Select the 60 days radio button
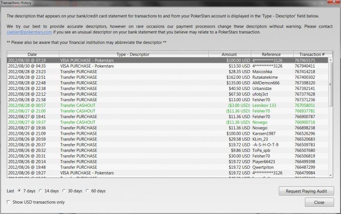 pos(87,191)
